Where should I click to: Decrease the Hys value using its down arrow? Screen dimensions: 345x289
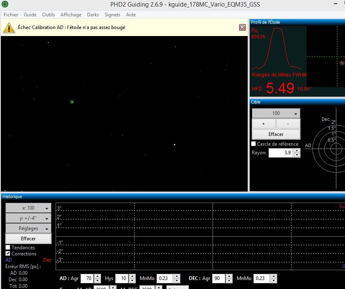point(132,281)
